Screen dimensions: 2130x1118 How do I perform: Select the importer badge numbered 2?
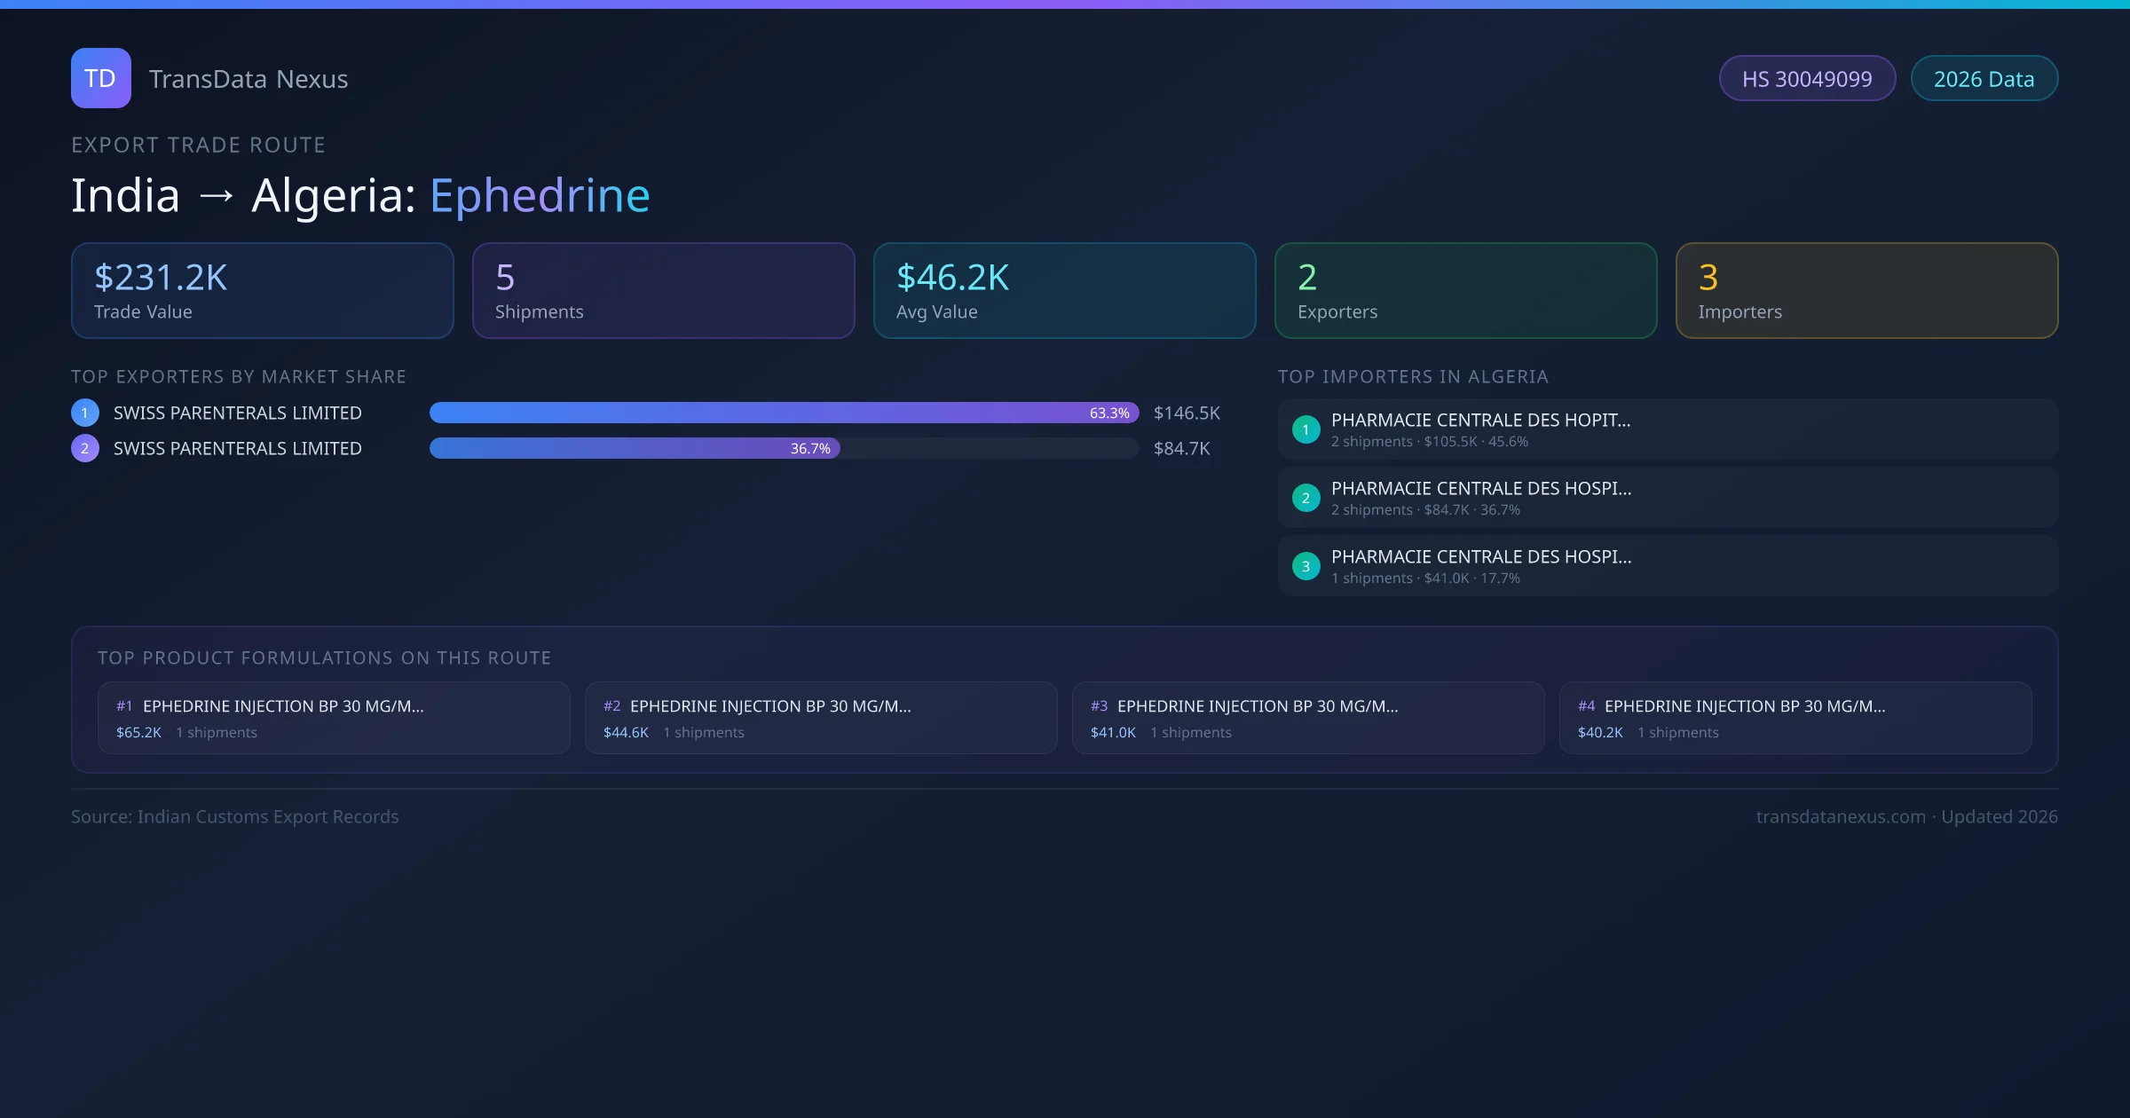[x=1306, y=498]
